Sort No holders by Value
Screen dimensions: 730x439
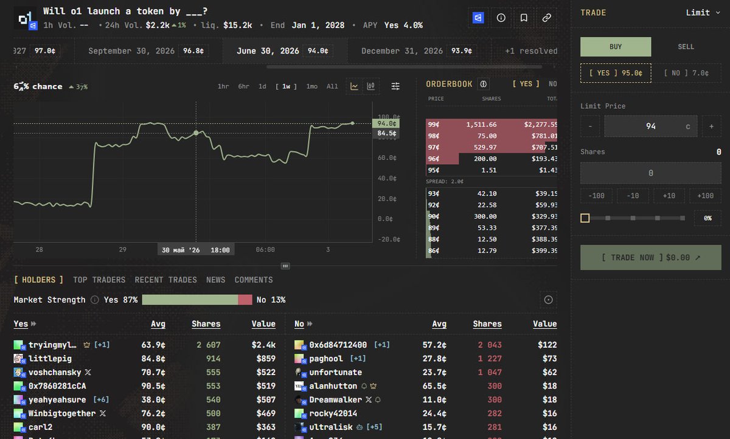(544, 324)
